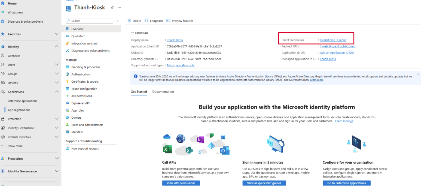Click the Application (client) ID value

[194, 46]
